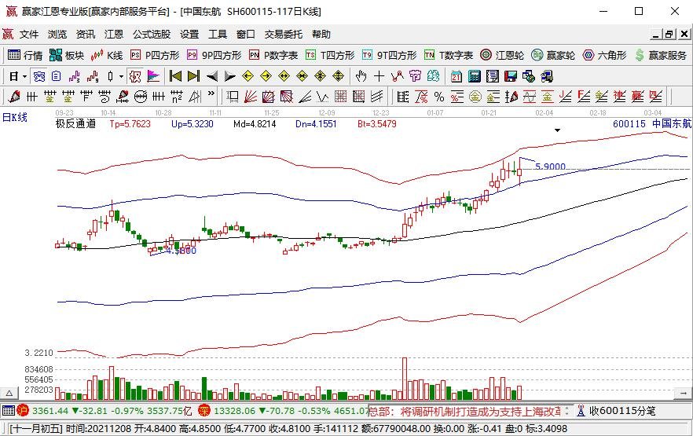This screenshot has width=693, height=436.
Task: Open the 板块 sector view
Action: click(67, 55)
